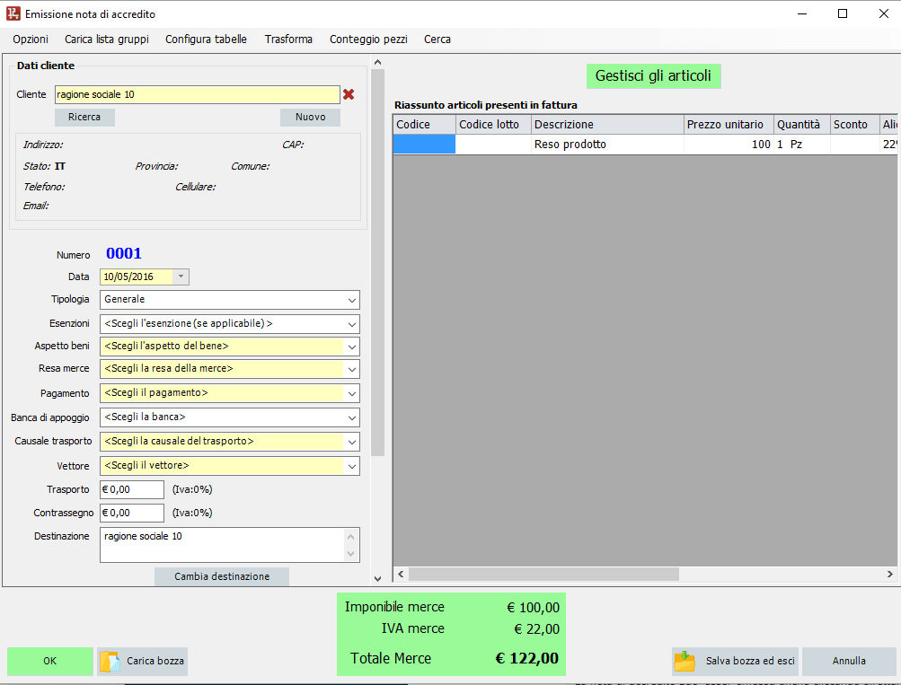
Task: Open the Esenzioni combo box
Action: click(x=351, y=323)
